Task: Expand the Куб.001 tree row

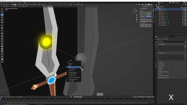Action: pos(158,10)
